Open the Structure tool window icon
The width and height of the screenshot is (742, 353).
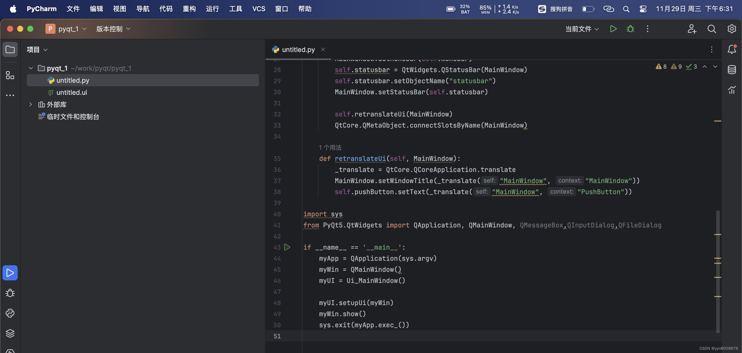(10, 75)
